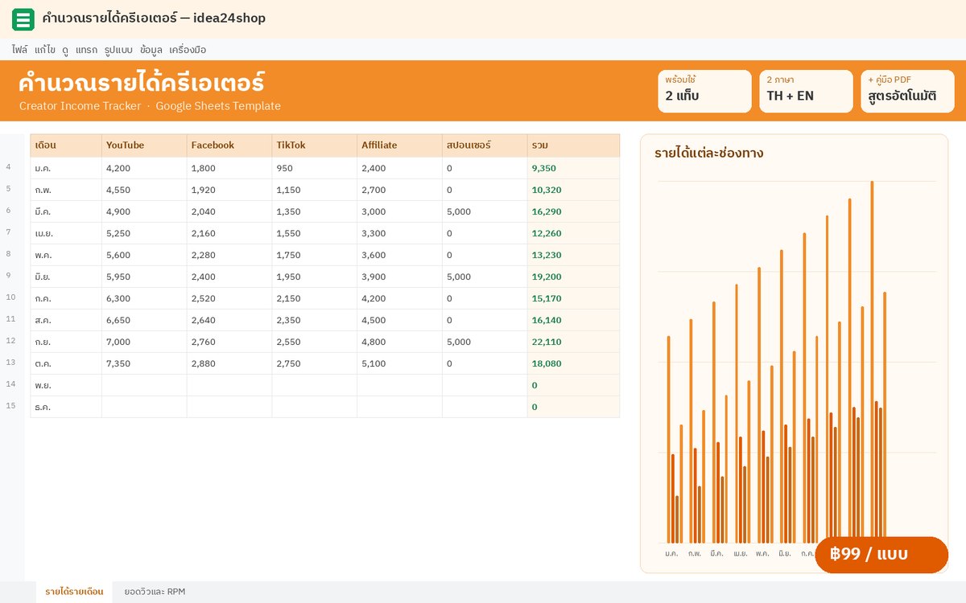
Task: Select total cell 16,140
Action: (x=574, y=320)
